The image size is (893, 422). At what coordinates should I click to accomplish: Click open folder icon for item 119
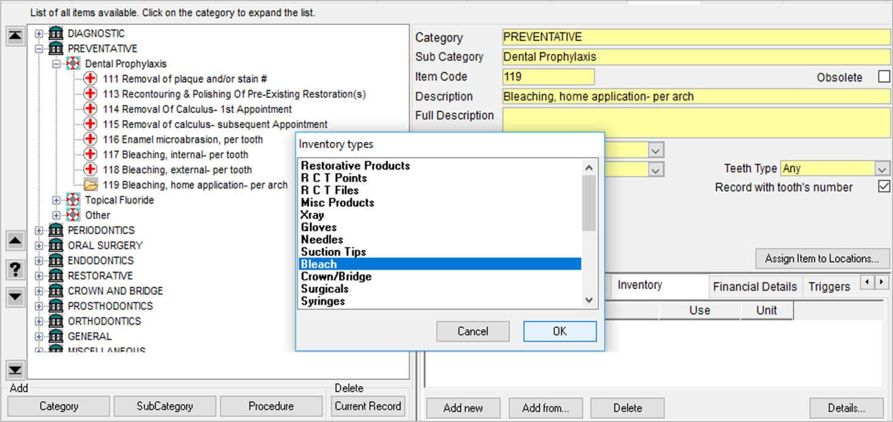[90, 185]
